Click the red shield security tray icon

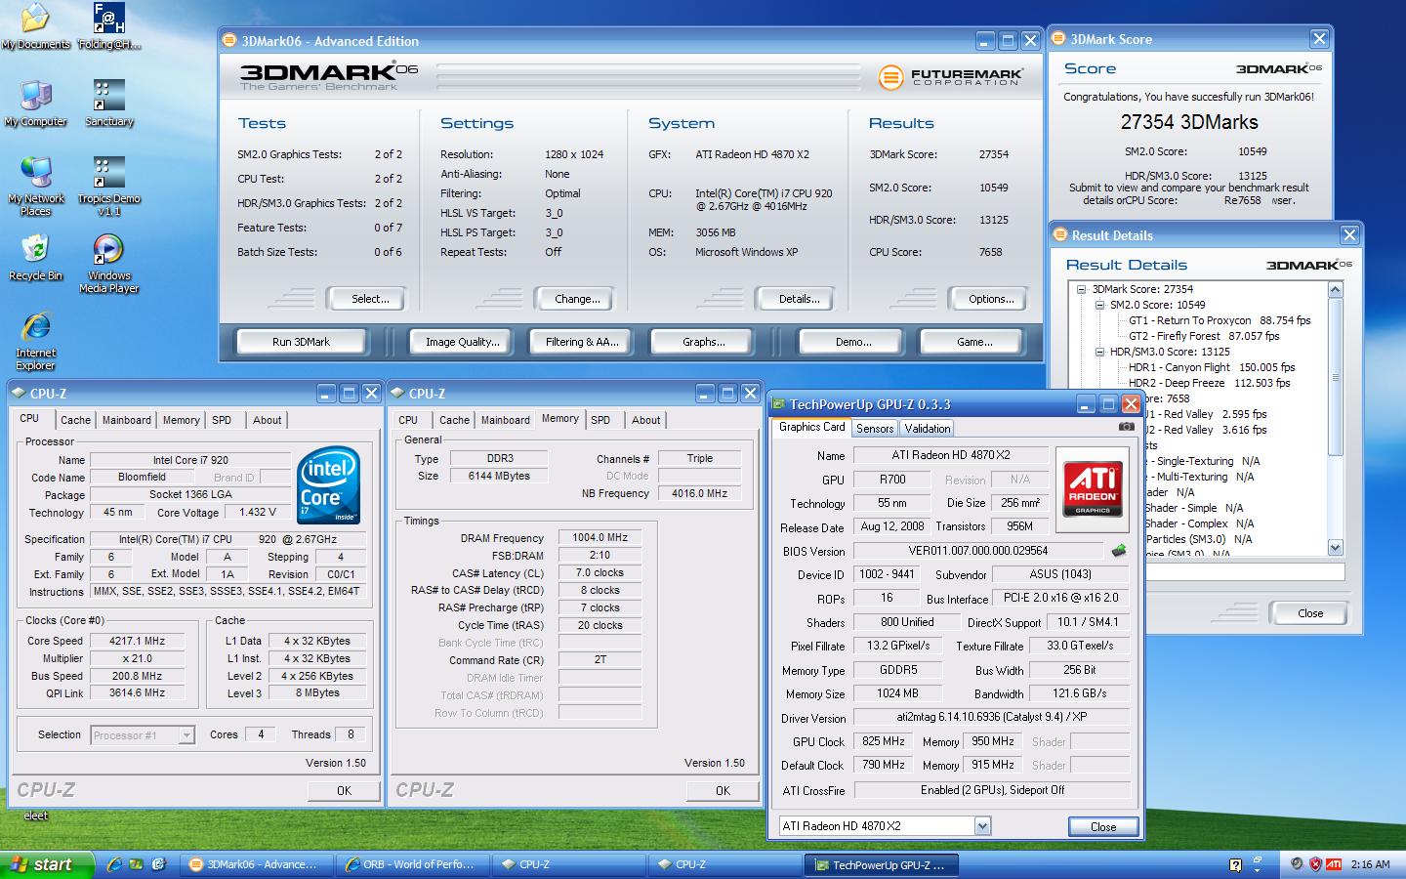pyautogui.click(x=1315, y=864)
